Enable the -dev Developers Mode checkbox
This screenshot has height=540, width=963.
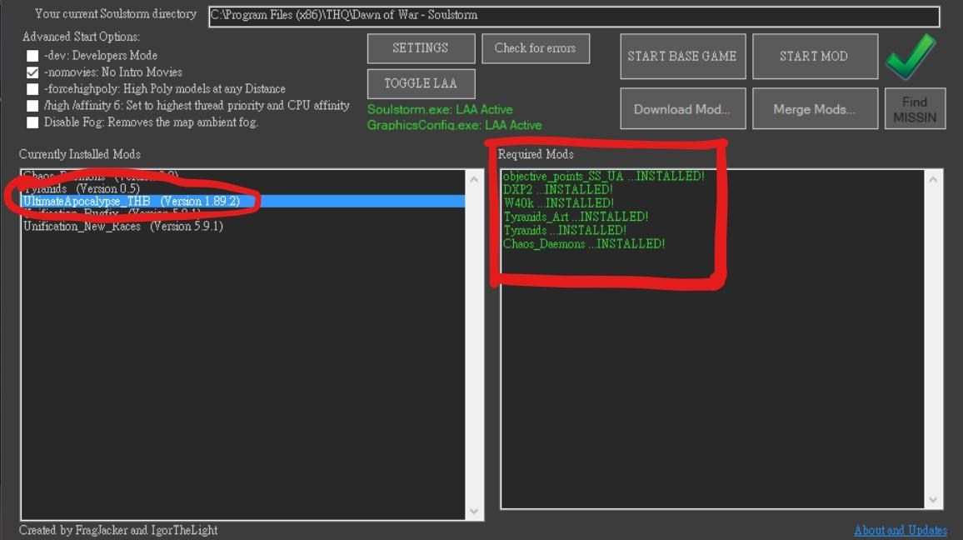pos(32,56)
